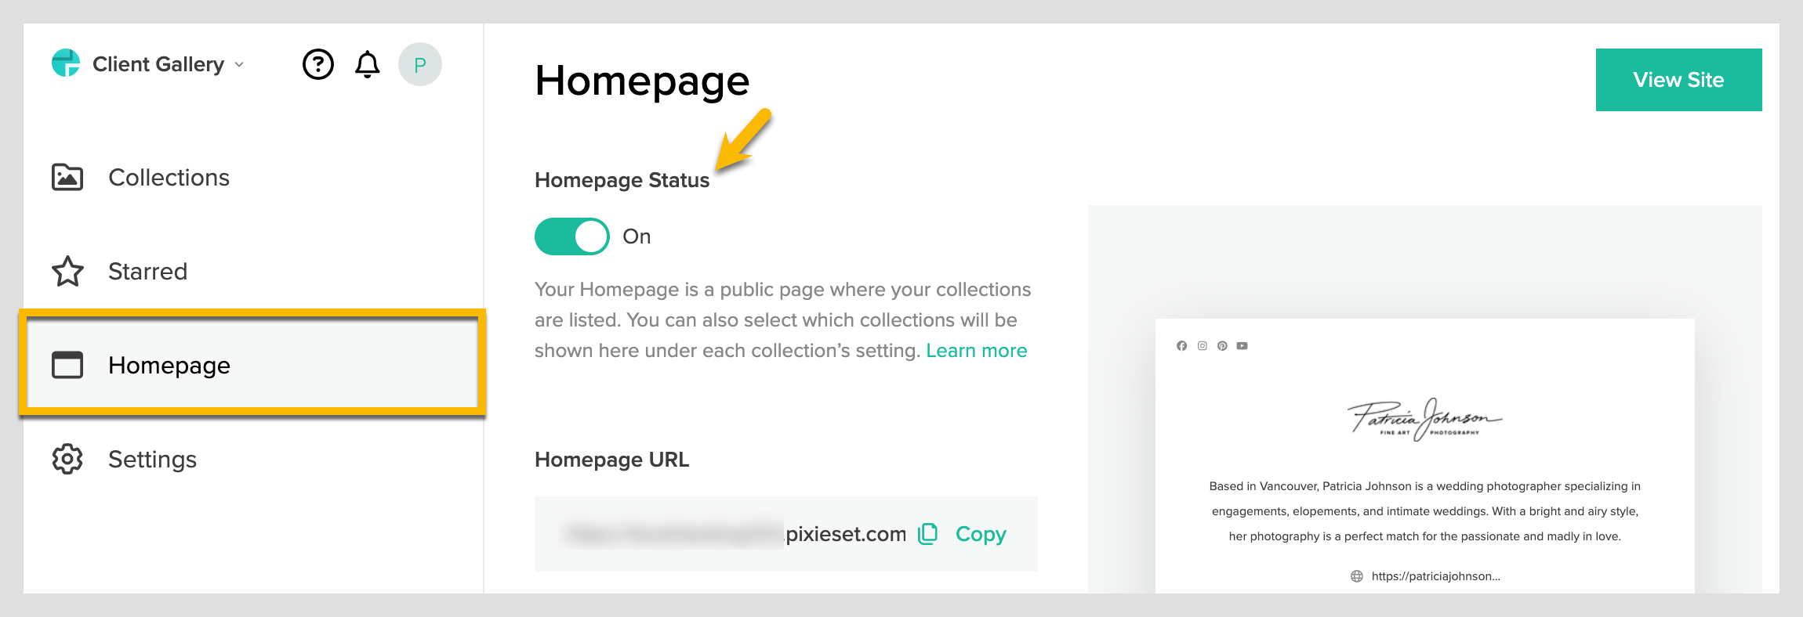
Task: Open the Pinterest icon in the homepage preview
Action: click(1222, 345)
